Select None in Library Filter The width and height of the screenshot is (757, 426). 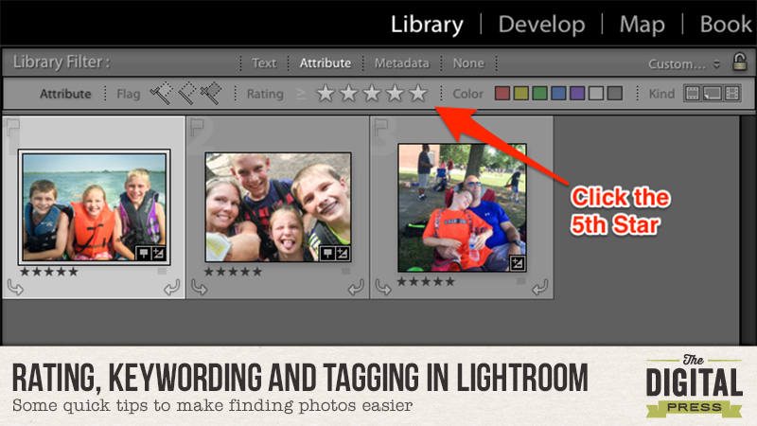pyautogui.click(x=468, y=62)
